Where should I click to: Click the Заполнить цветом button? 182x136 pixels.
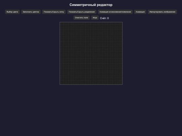(x=31, y=12)
